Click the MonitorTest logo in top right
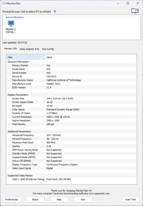The height and width of the screenshot is (206, 143). pos(135,11)
